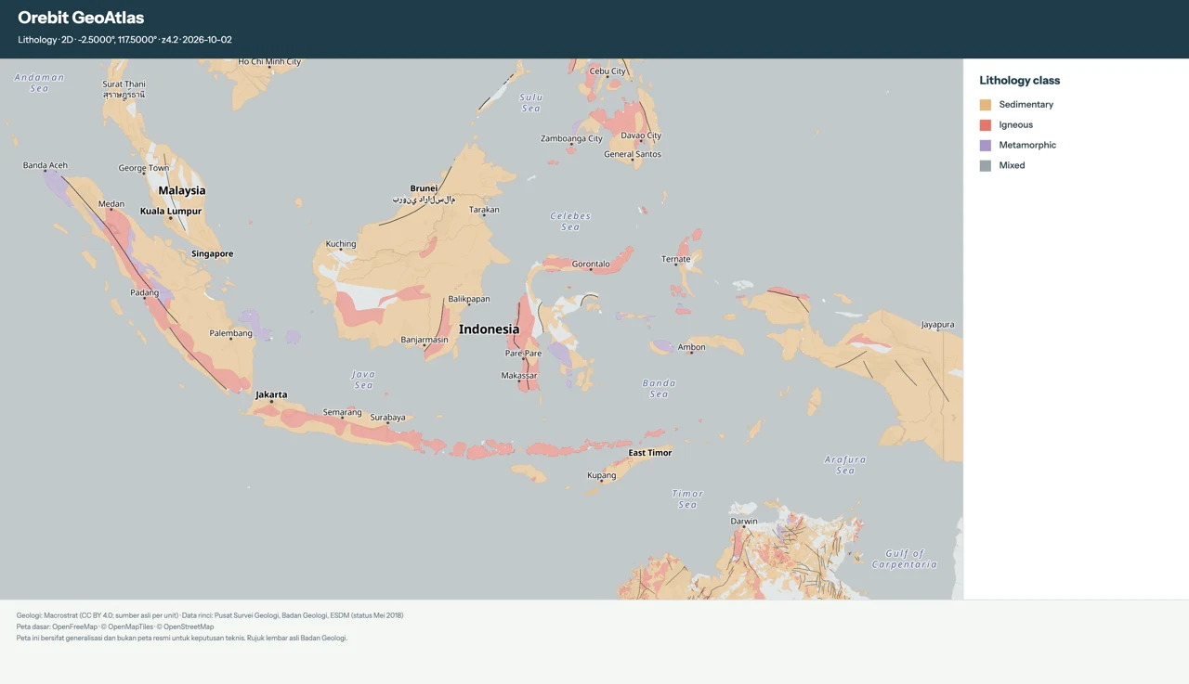Screen dimensions: 1189x684
Task: Click the Mixed color swatch in legend
Action: (986, 166)
